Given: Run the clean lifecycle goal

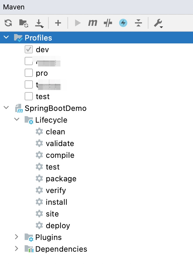Looking at the screenshot, I should tap(55, 131).
